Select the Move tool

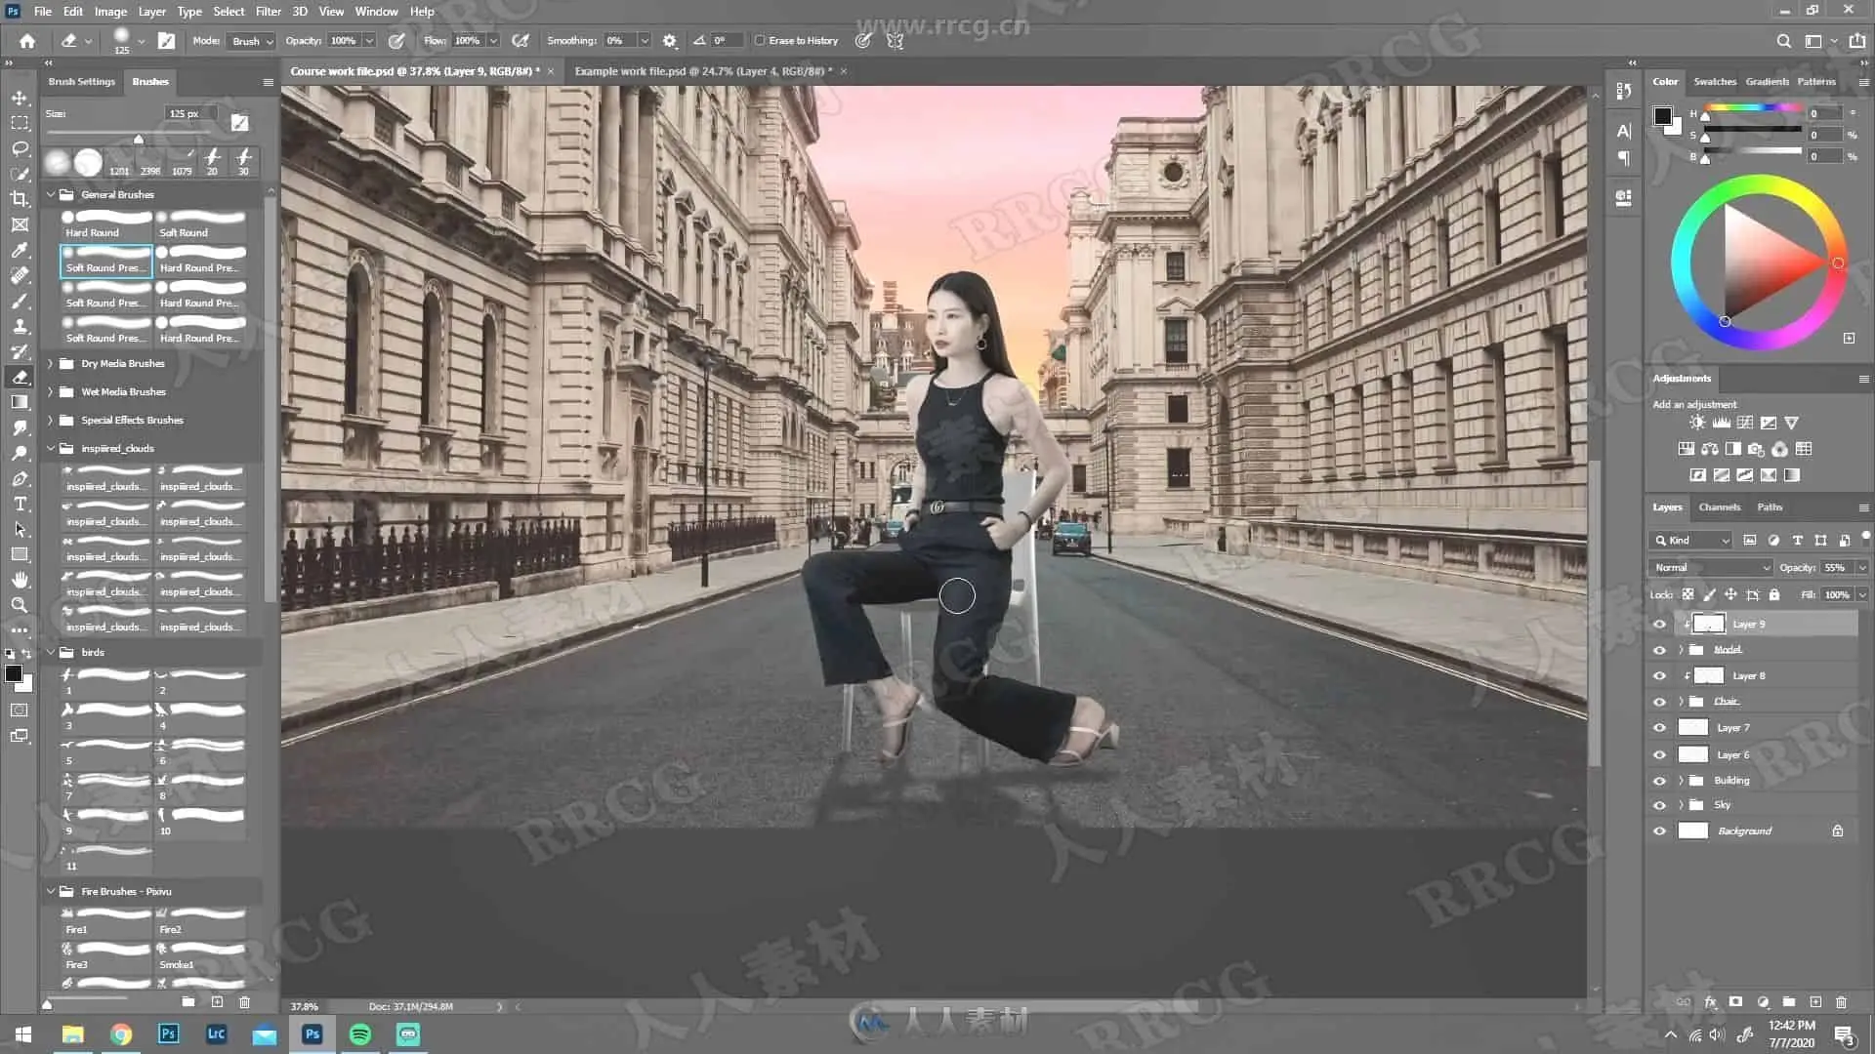20,98
